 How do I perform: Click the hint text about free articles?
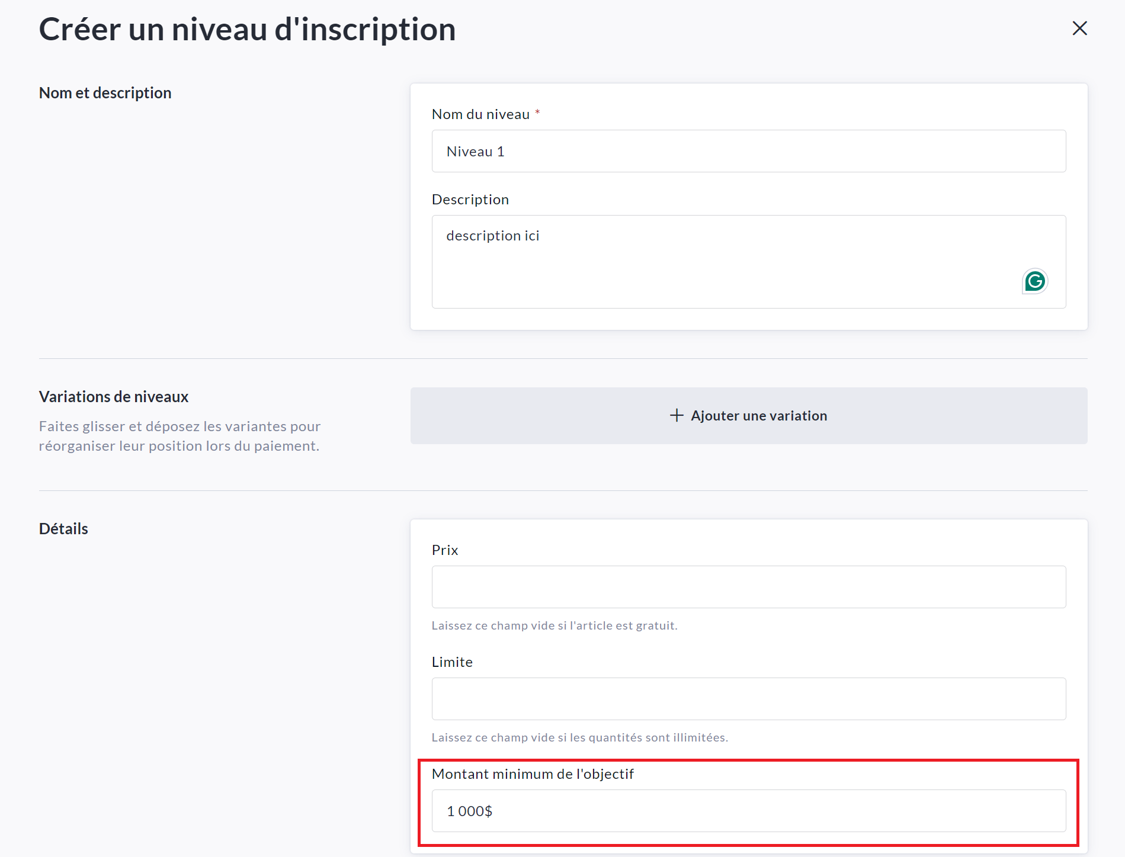pyautogui.click(x=554, y=625)
